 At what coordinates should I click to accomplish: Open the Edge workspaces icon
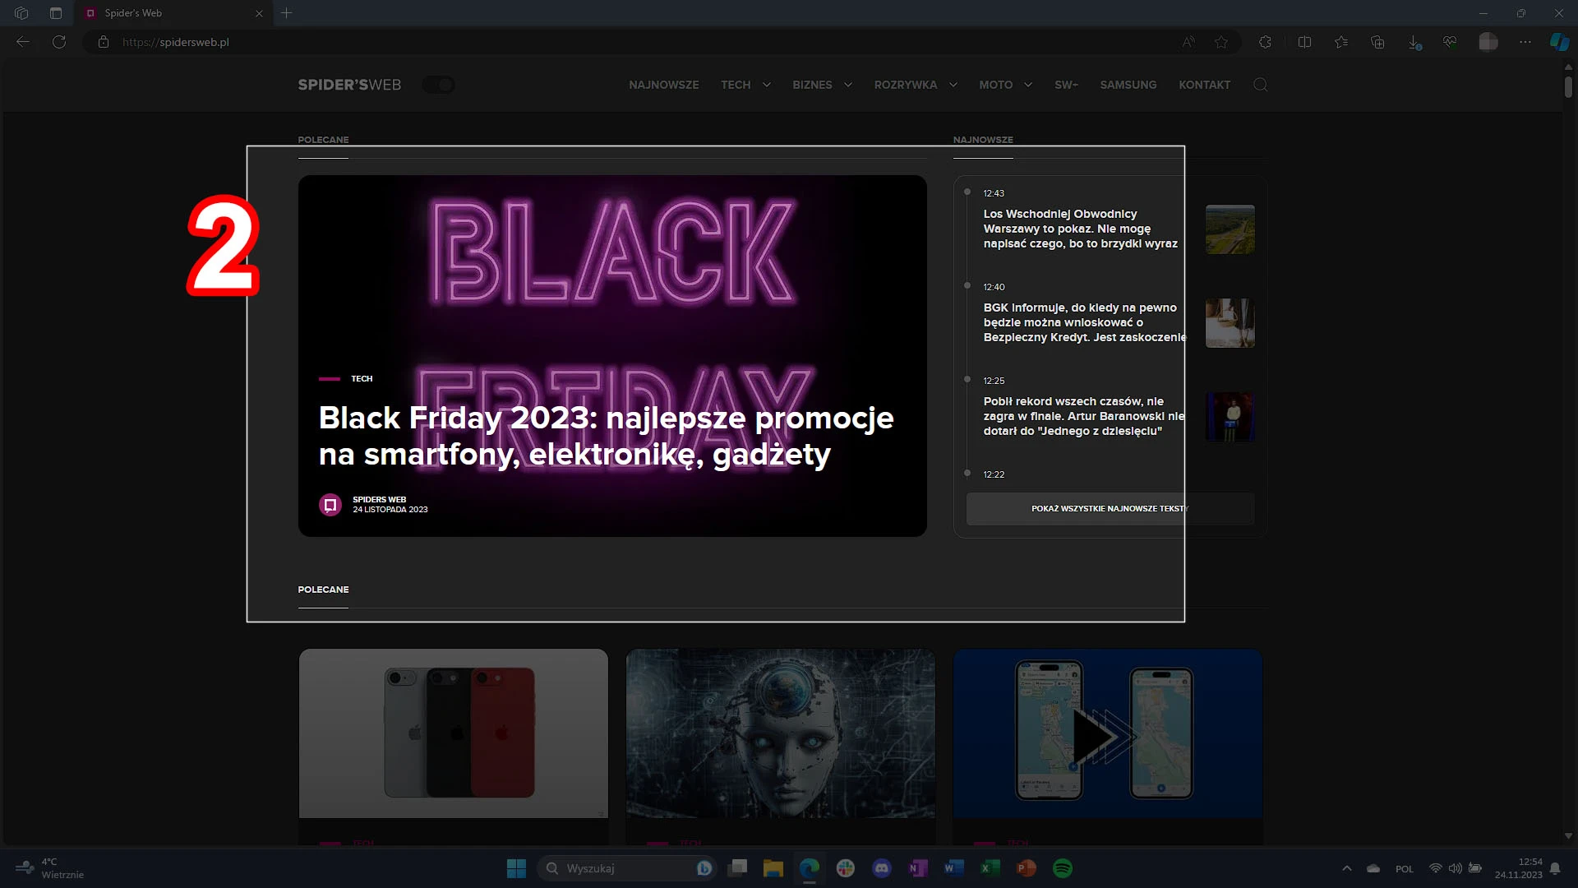tap(21, 13)
